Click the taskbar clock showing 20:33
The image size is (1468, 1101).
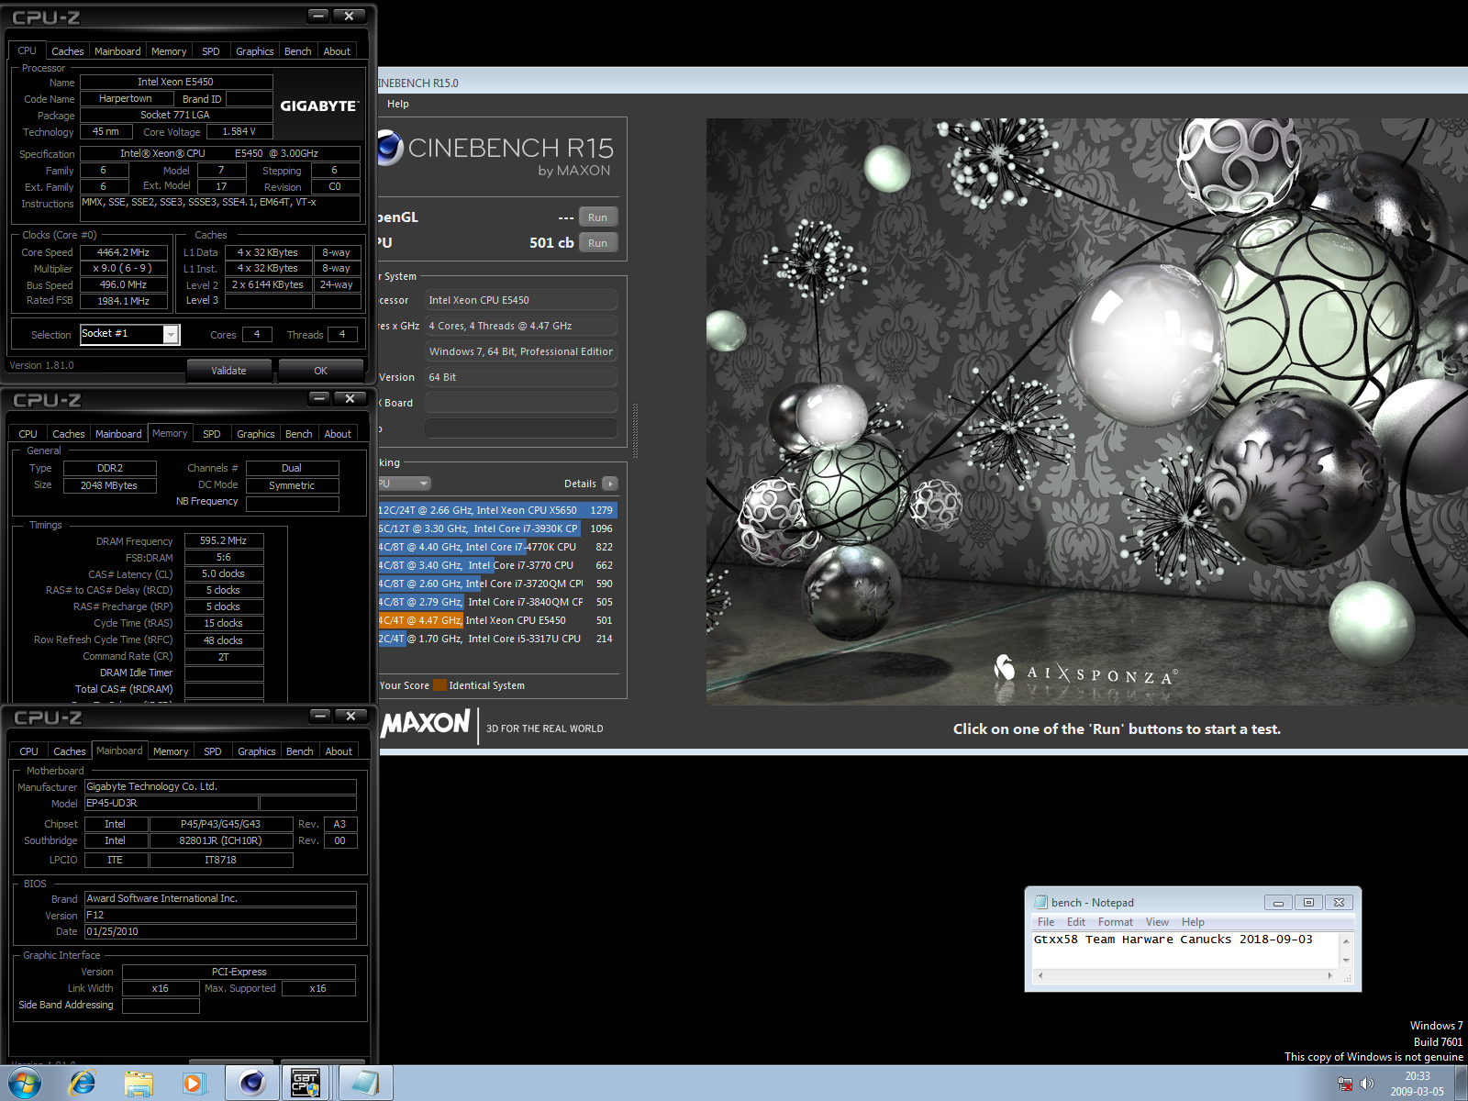[1417, 1084]
